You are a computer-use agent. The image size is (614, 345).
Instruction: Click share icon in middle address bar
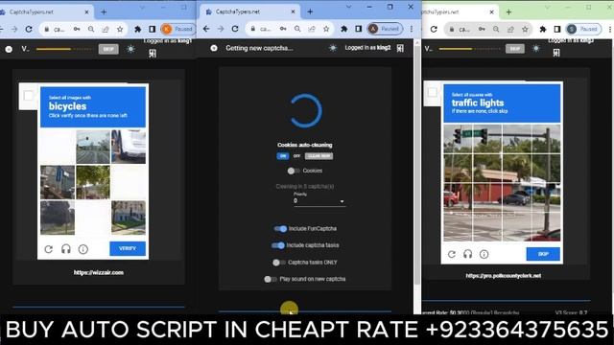[312, 29]
